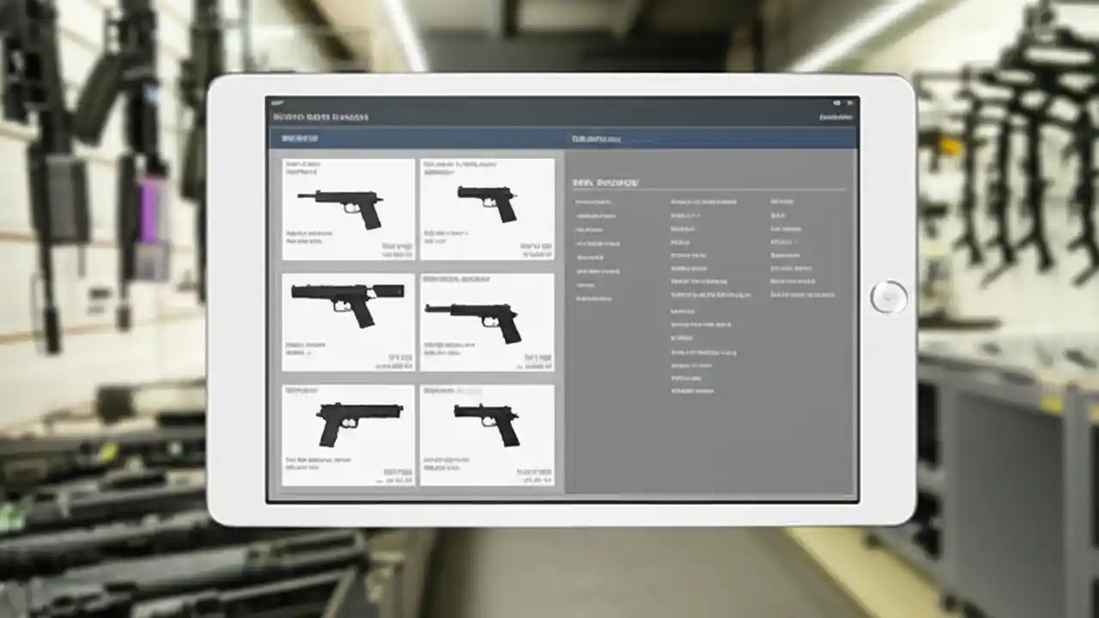Toggle the first spec row in the details panel
The image size is (1099, 618).
click(594, 203)
